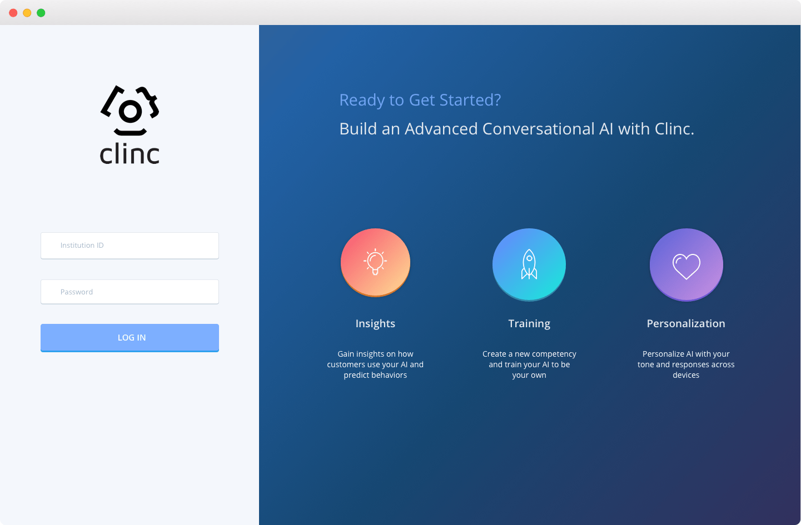Click the 'Ready to Get Started?' heading
Screen dimensions: 801x525
tap(421, 100)
